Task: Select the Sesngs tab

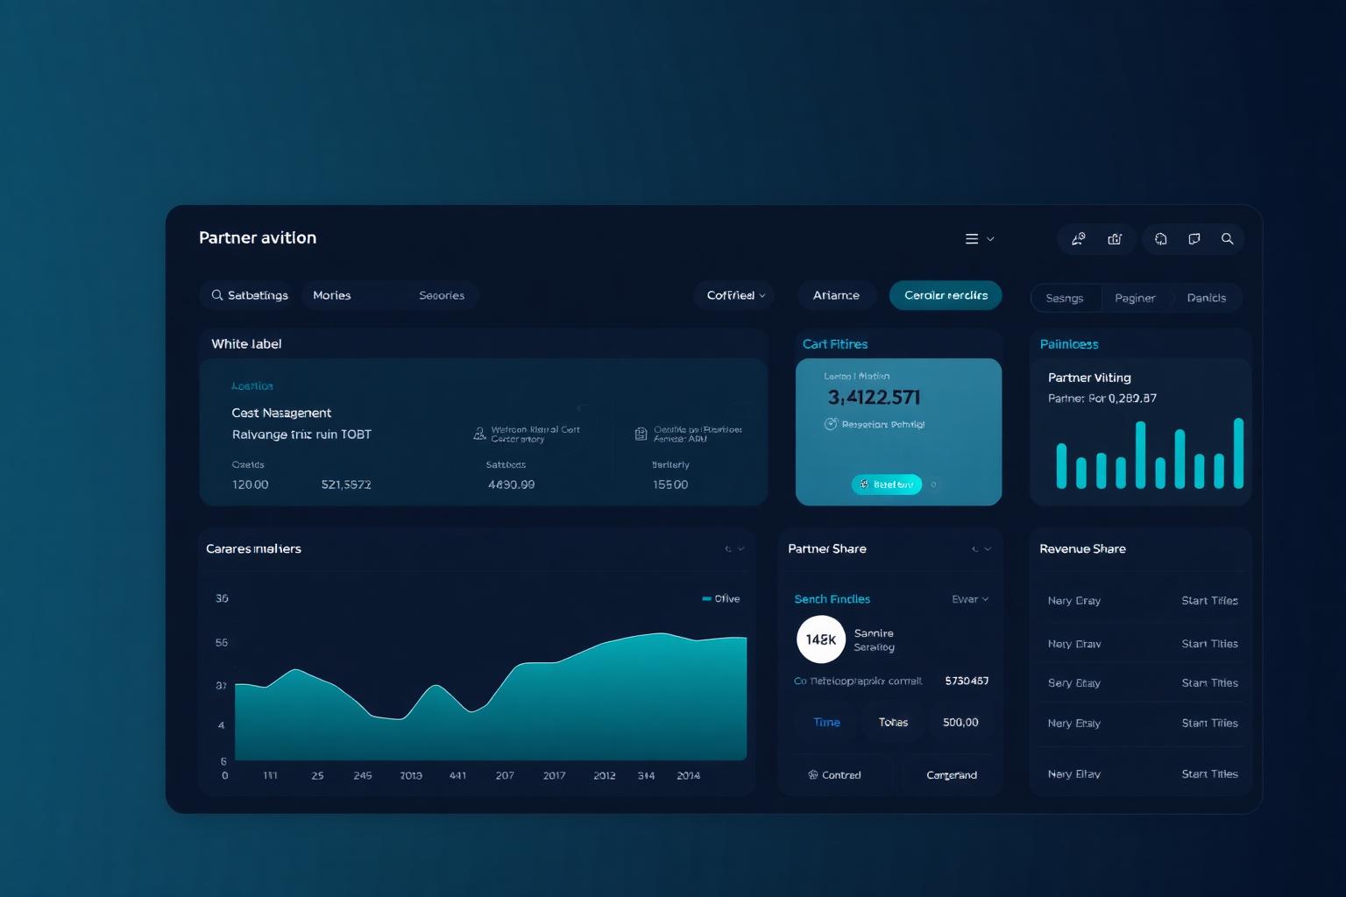Action: tap(1065, 298)
